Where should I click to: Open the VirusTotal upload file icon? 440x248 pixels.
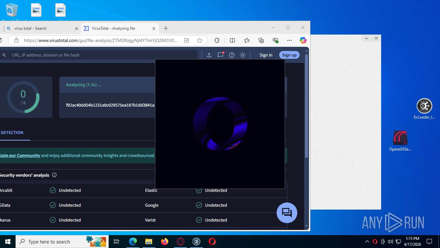pyautogui.click(x=209, y=55)
